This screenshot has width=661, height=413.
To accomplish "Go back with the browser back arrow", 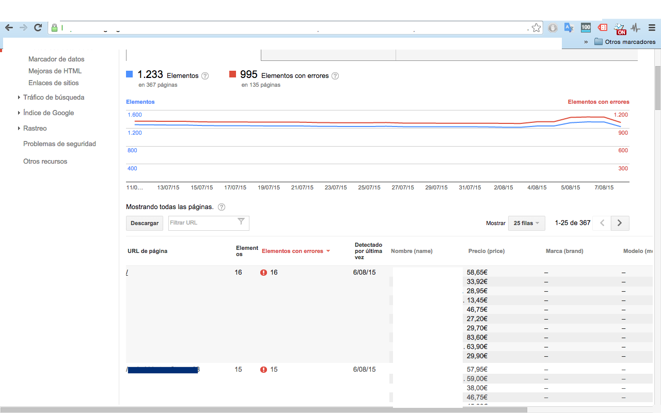I will point(9,28).
